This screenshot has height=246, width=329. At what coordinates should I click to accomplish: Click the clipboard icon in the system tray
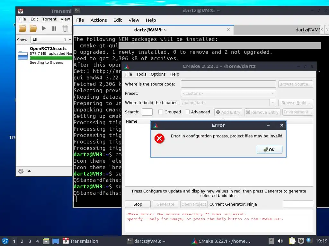(x=292, y=241)
